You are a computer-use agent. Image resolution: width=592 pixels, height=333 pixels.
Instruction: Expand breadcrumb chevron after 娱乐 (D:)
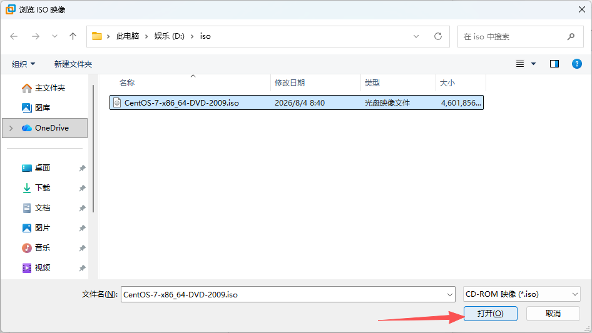click(x=192, y=37)
